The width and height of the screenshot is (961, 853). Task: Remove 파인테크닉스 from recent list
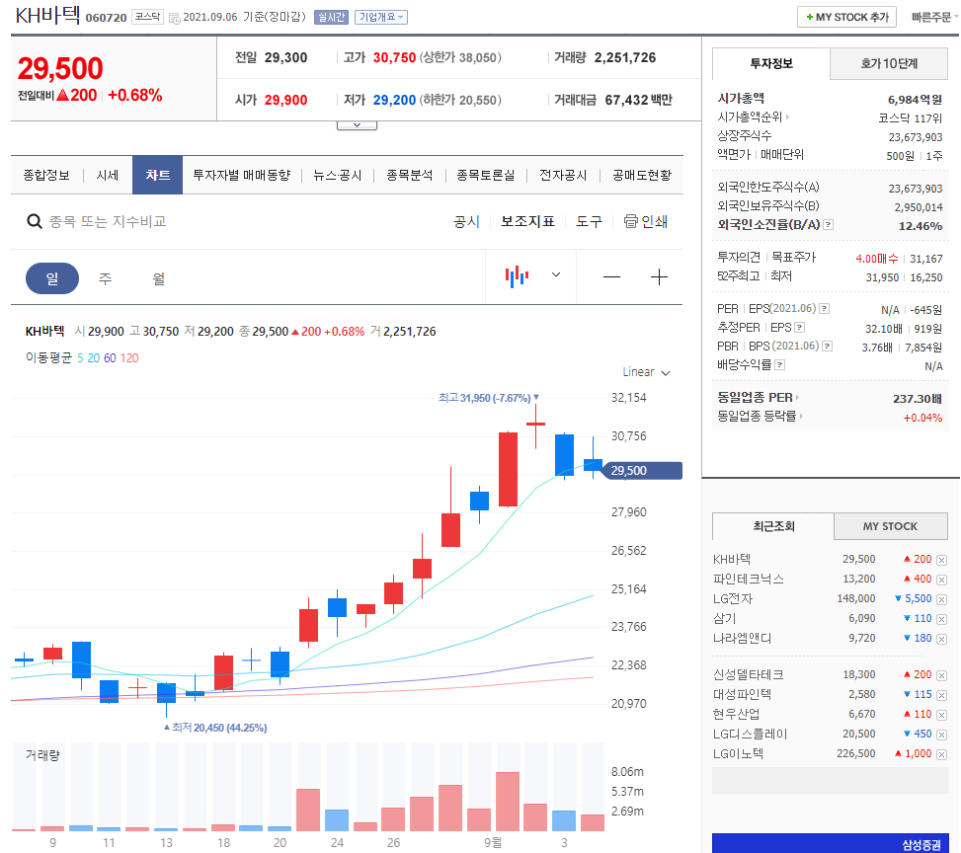click(x=941, y=580)
